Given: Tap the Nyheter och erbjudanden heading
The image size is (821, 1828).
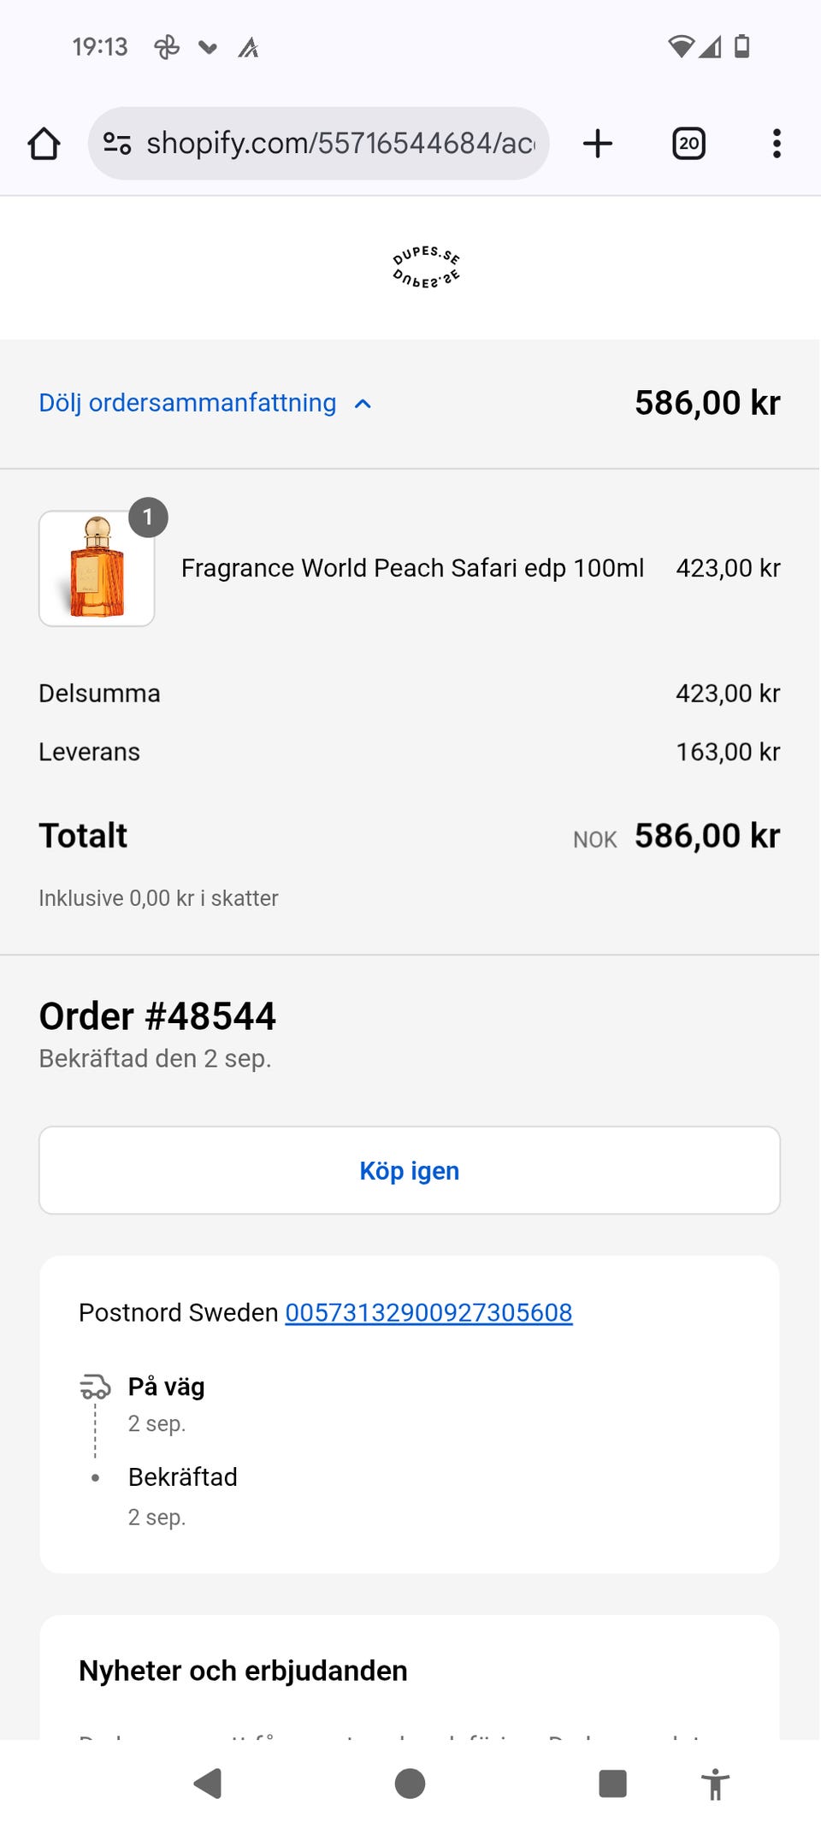Looking at the screenshot, I should (x=243, y=1670).
